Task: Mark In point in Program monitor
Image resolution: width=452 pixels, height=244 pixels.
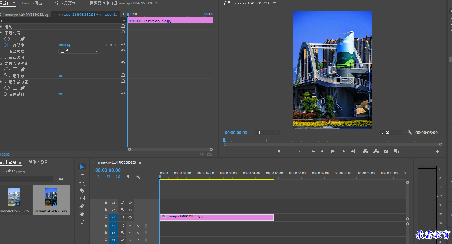Action: (x=290, y=151)
